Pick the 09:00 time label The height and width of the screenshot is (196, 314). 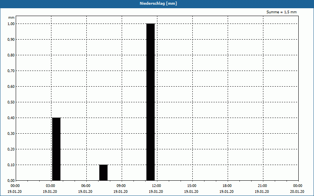(x=122, y=186)
